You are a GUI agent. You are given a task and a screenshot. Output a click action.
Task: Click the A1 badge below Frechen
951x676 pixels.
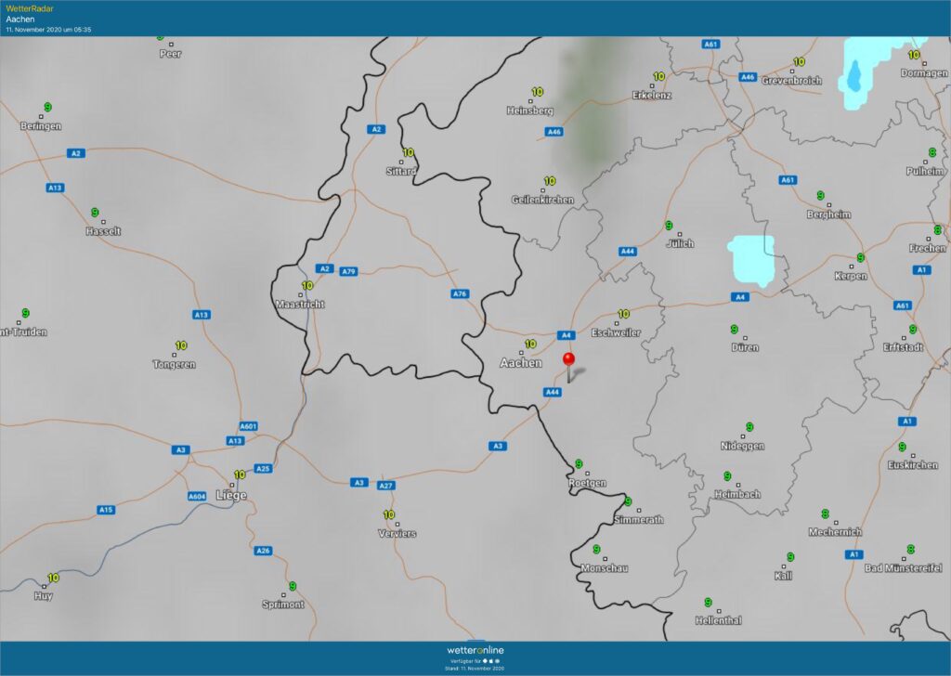(922, 270)
